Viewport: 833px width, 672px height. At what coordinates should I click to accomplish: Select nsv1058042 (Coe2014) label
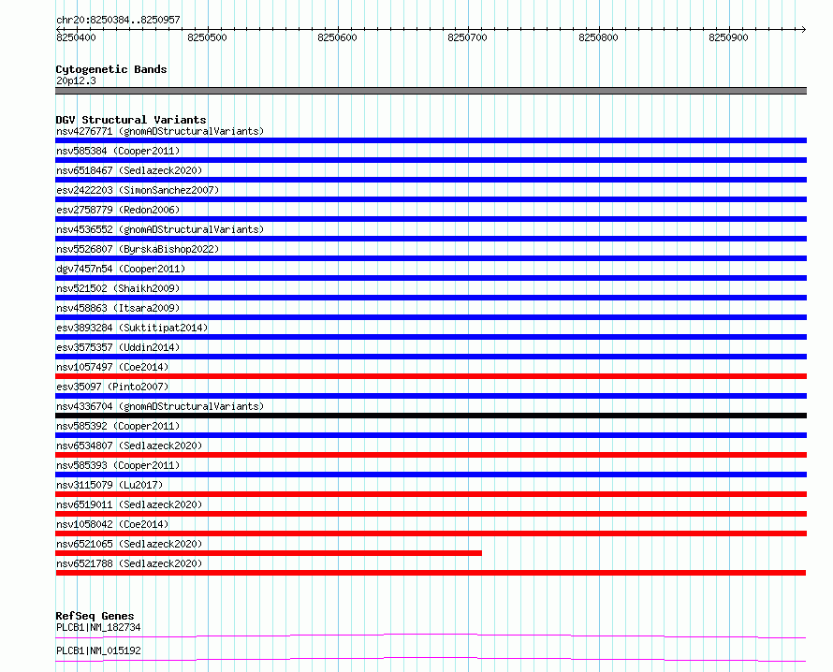(x=112, y=524)
